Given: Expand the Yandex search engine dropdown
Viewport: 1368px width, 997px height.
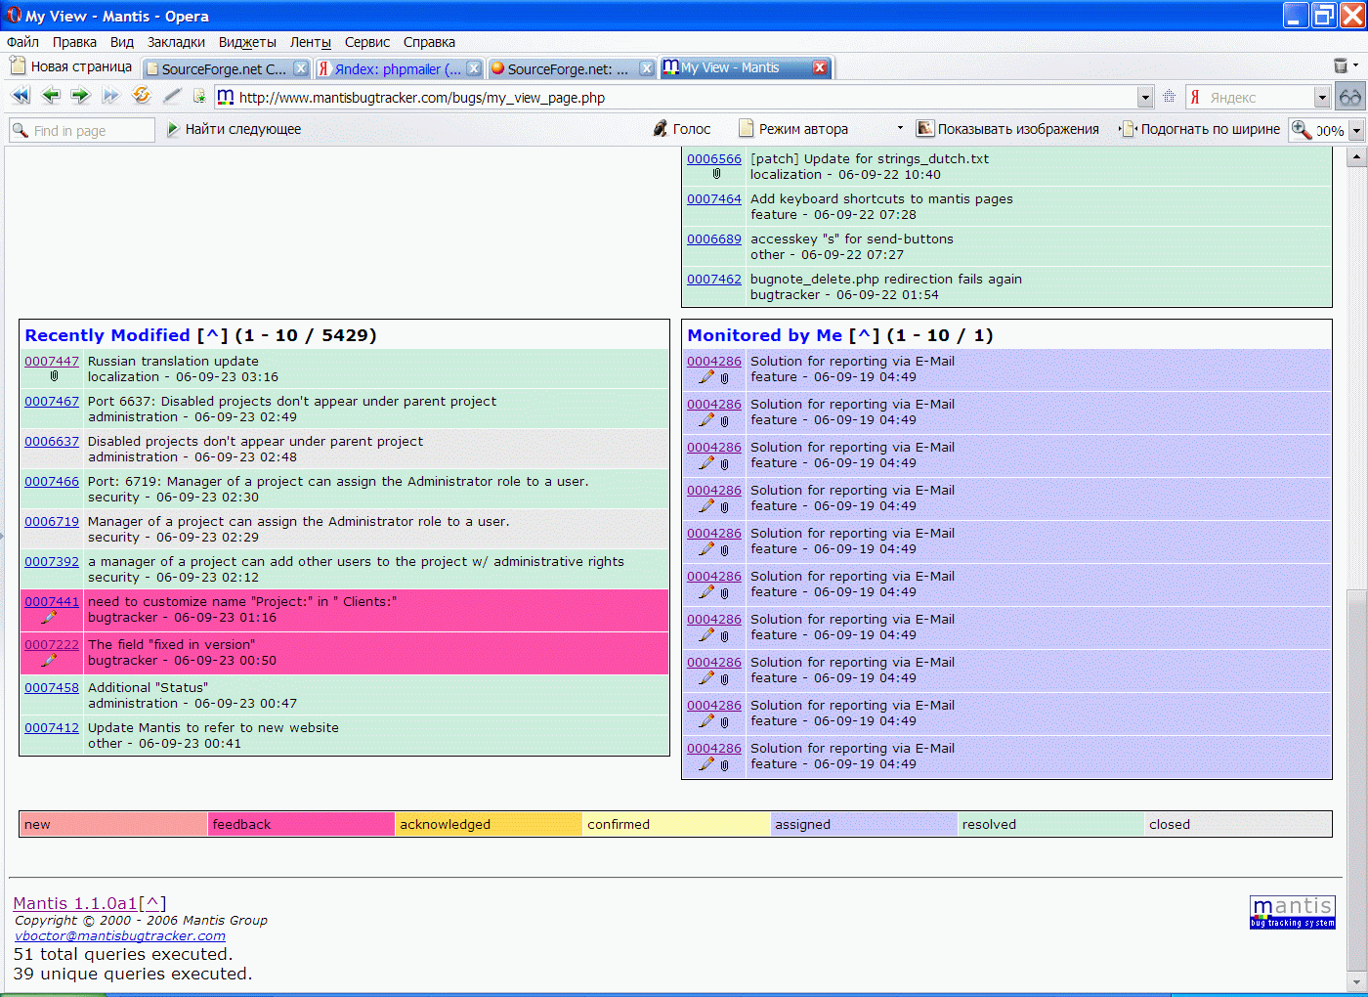Looking at the screenshot, I should [1321, 98].
